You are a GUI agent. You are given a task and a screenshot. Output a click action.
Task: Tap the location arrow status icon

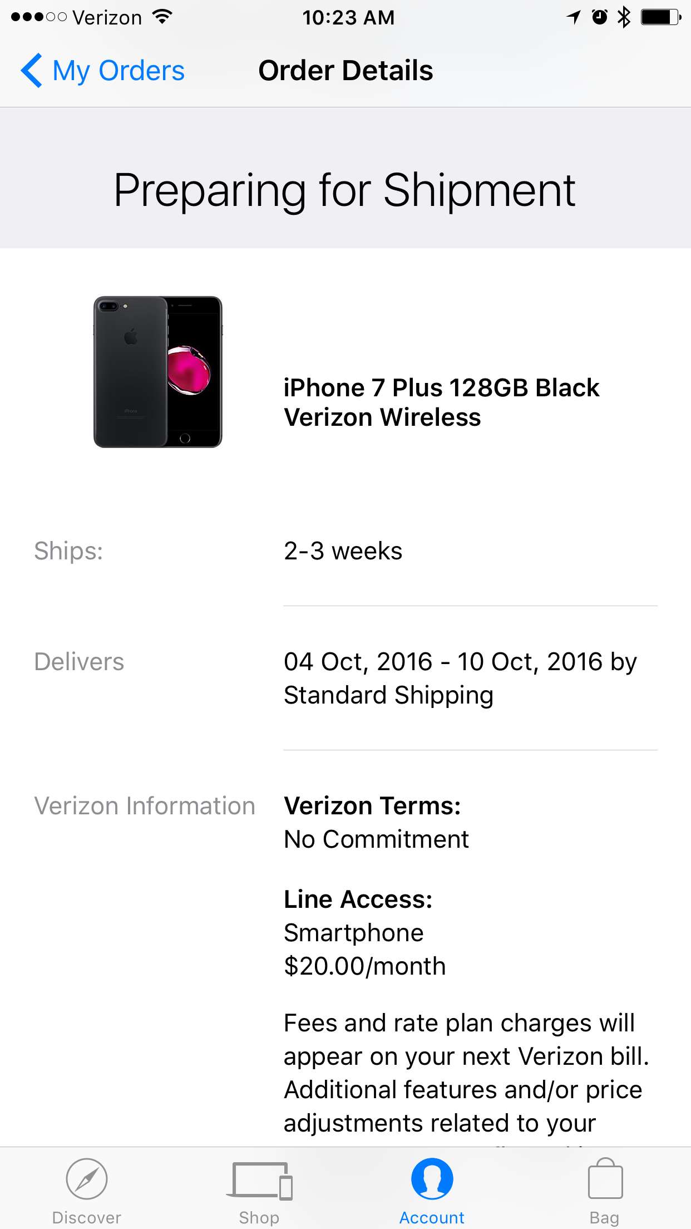(x=574, y=17)
